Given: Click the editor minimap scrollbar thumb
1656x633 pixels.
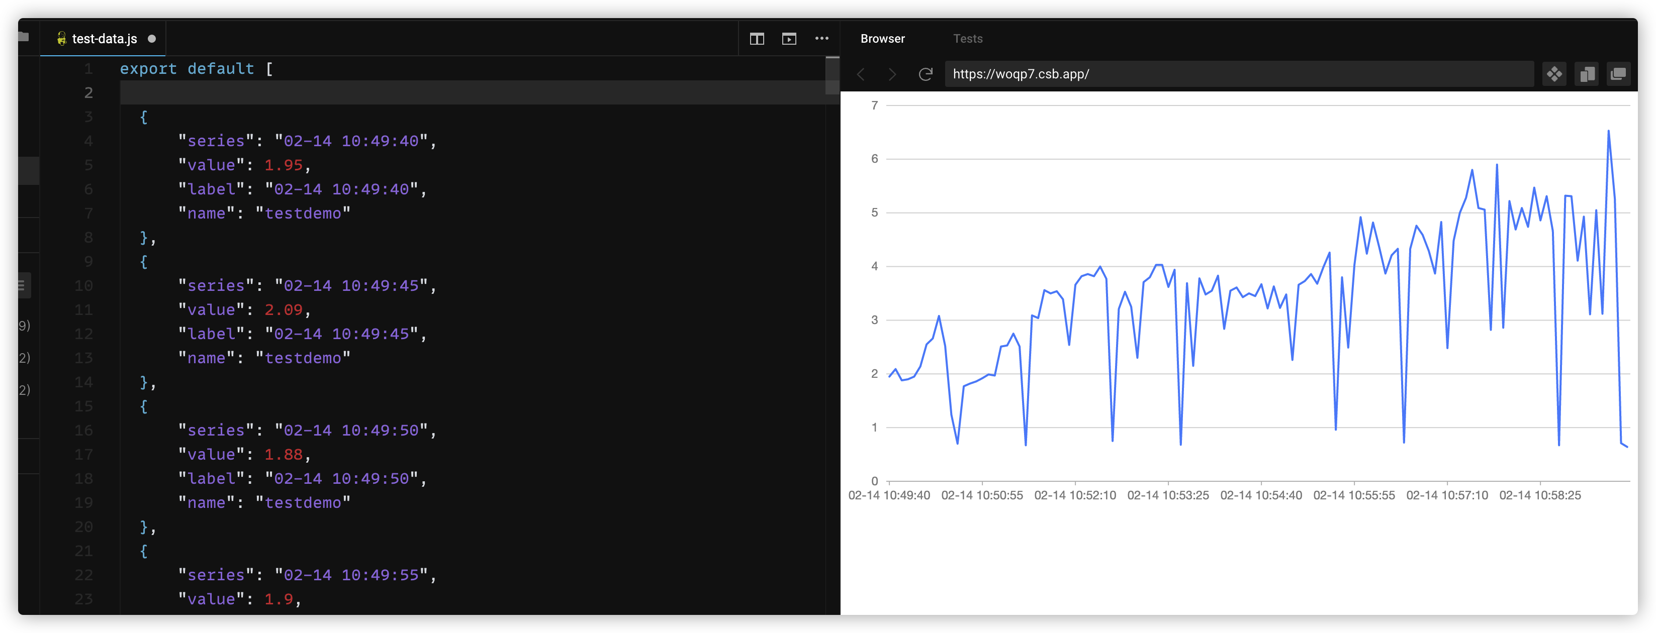Looking at the screenshot, I should (x=832, y=76).
